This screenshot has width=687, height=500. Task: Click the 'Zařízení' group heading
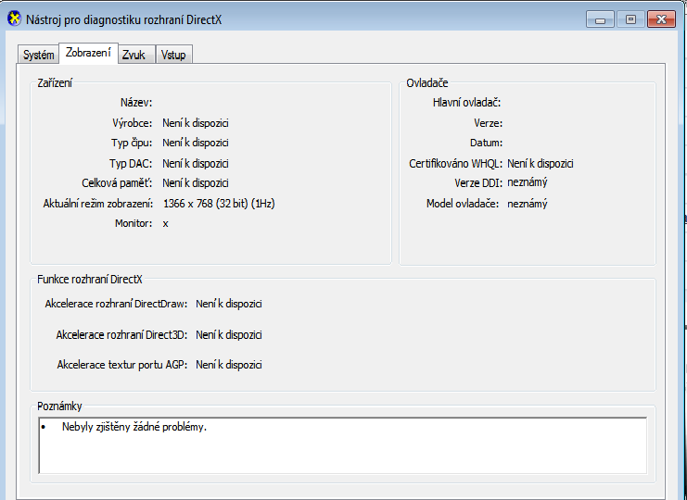[55, 82]
